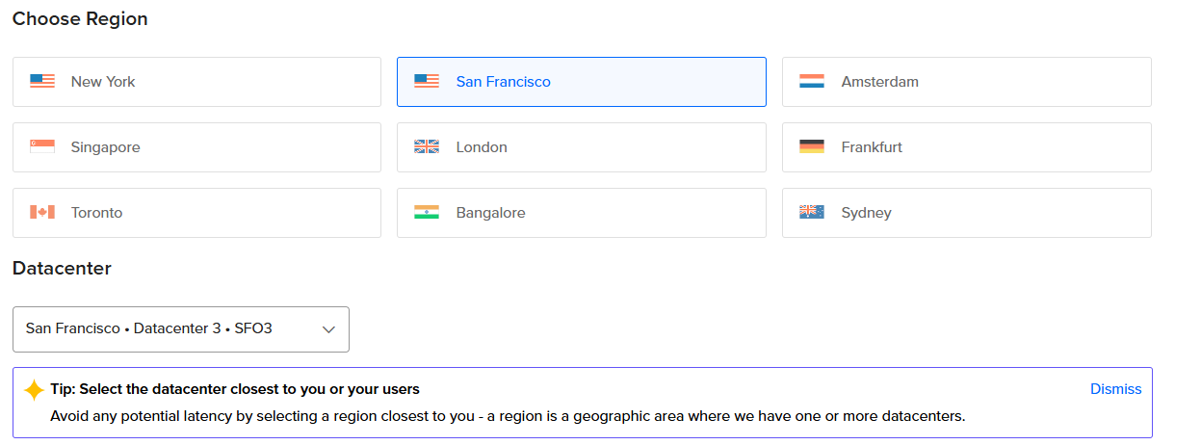Click the US flag icon beside San Francisco

point(427,82)
